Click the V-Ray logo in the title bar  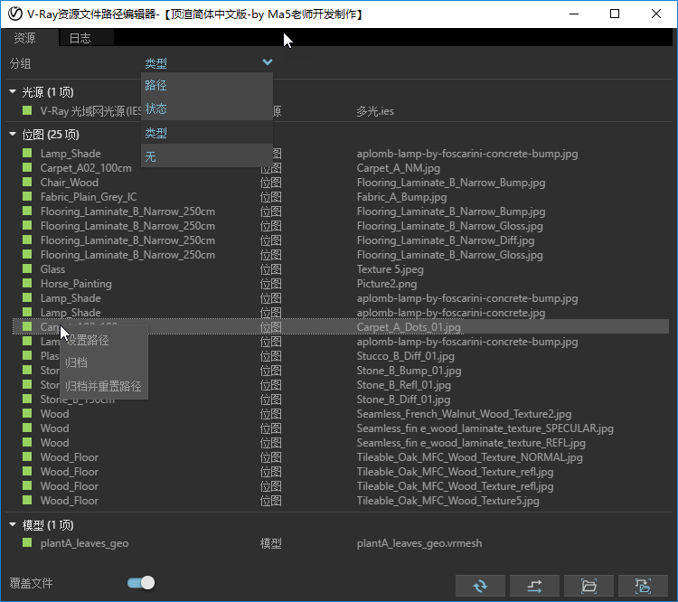[14, 14]
